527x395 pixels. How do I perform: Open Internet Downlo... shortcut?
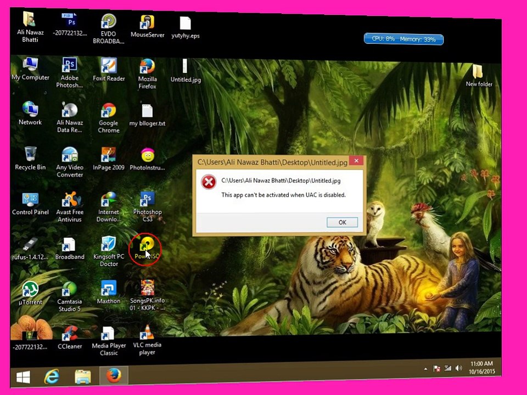tap(109, 207)
